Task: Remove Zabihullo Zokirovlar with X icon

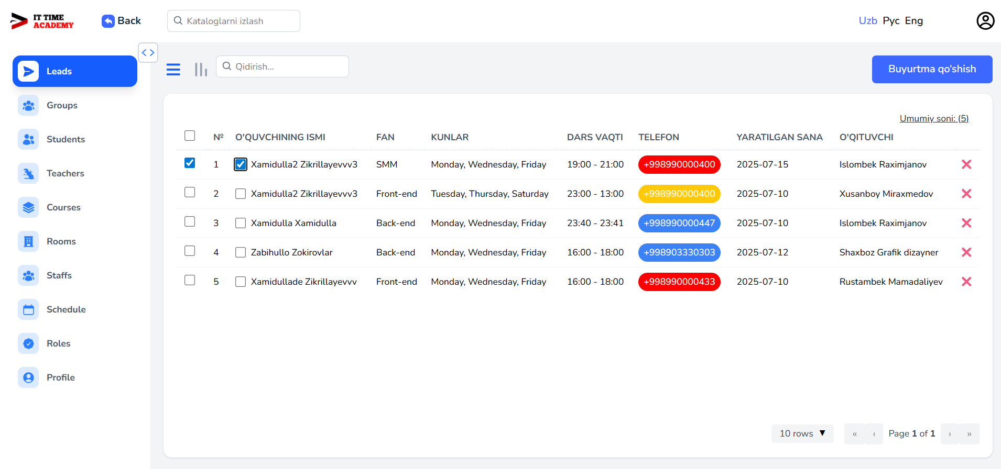Action: click(x=966, y=252)
